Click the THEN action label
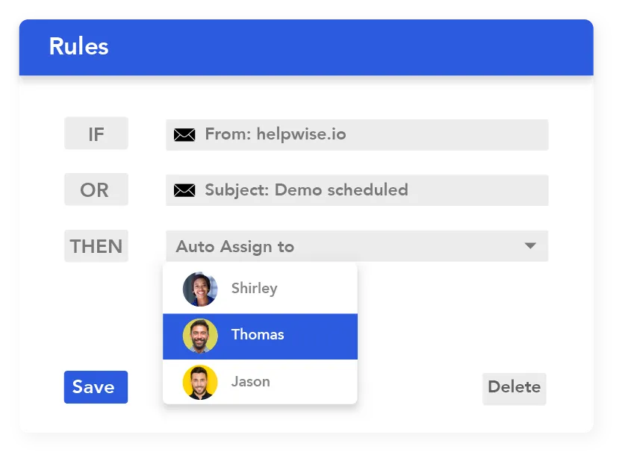Image resolution: width=622 pixels, height=461 pixels. click(x=96, y=246)
